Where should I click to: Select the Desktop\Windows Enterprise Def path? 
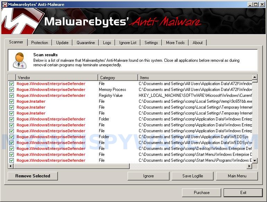(195, 149)
